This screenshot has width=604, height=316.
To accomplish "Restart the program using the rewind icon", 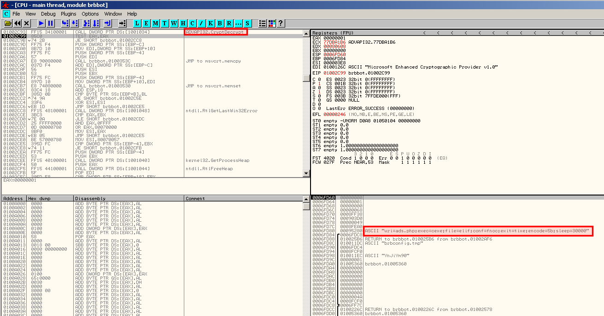I will 17,23.
